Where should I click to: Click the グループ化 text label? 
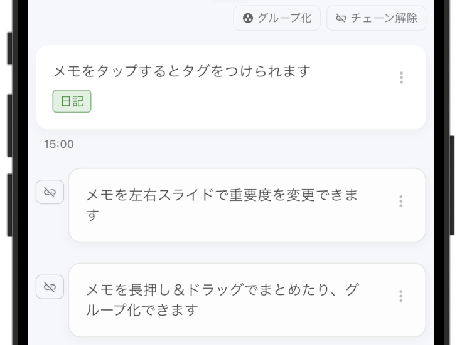(x=284, y=18)
